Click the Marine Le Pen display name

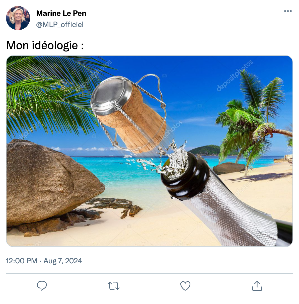click(61, 13)
